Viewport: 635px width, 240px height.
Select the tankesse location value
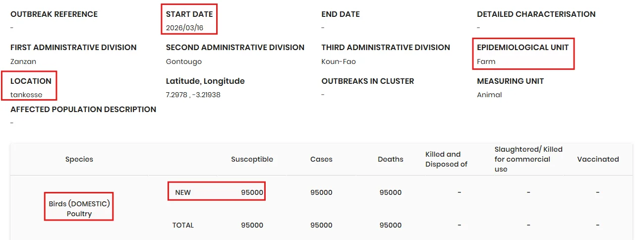[x=26, y=95]
